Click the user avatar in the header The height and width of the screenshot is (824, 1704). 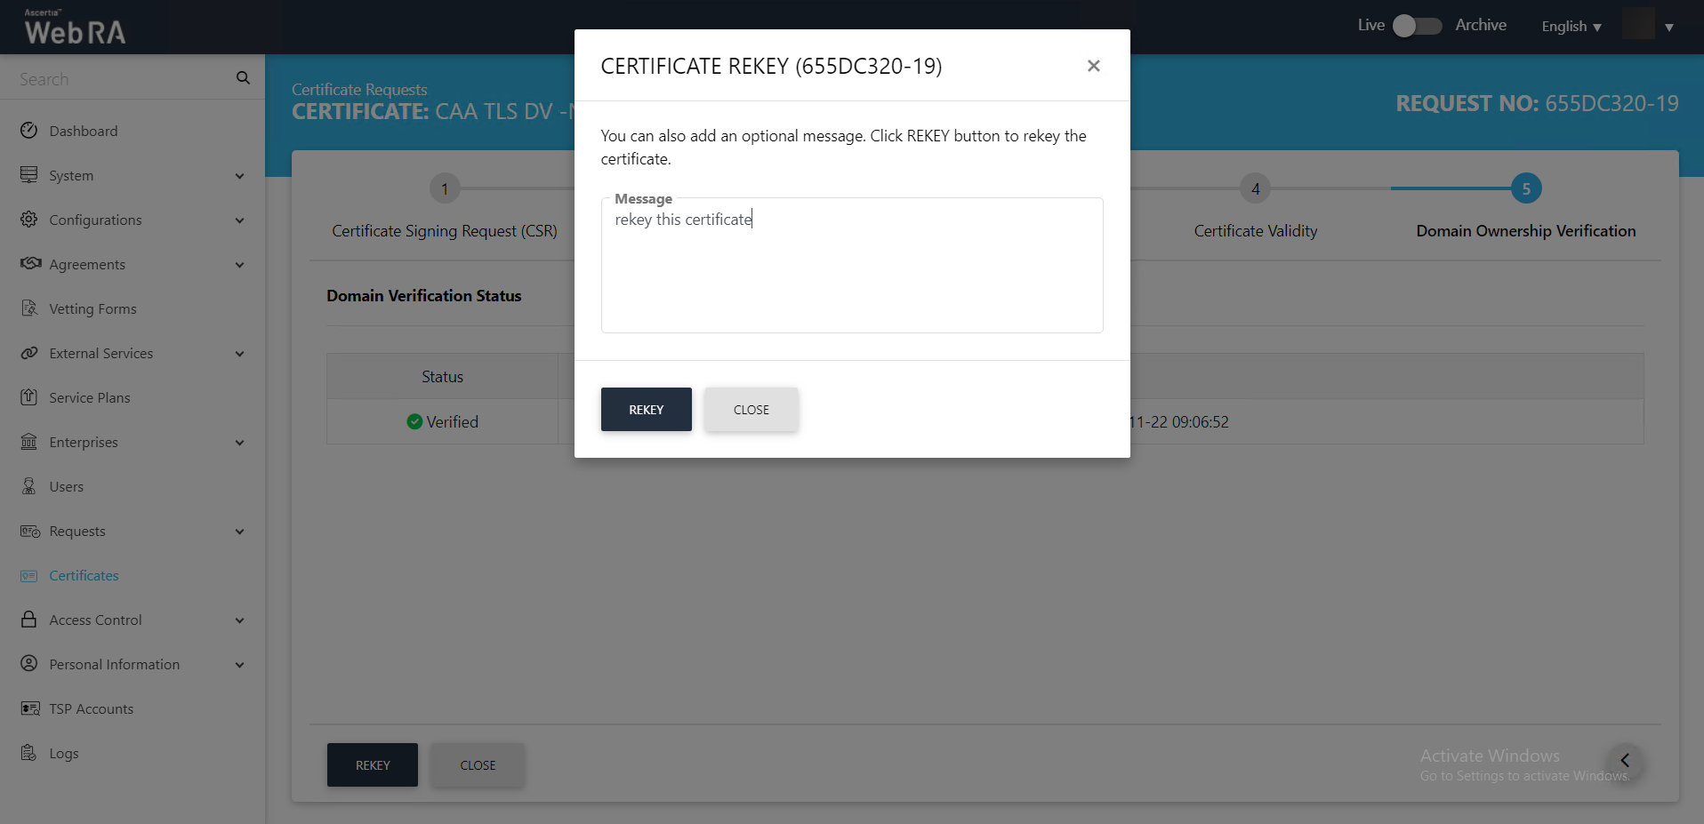point(1638,24)
